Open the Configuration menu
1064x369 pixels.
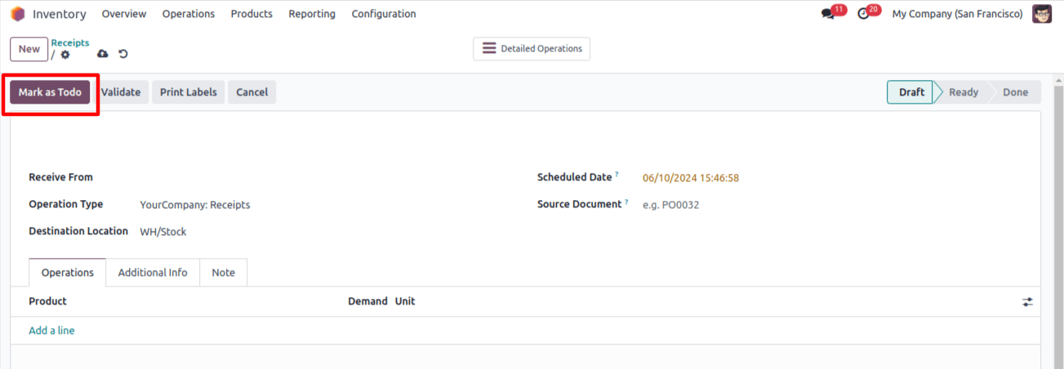384,14
